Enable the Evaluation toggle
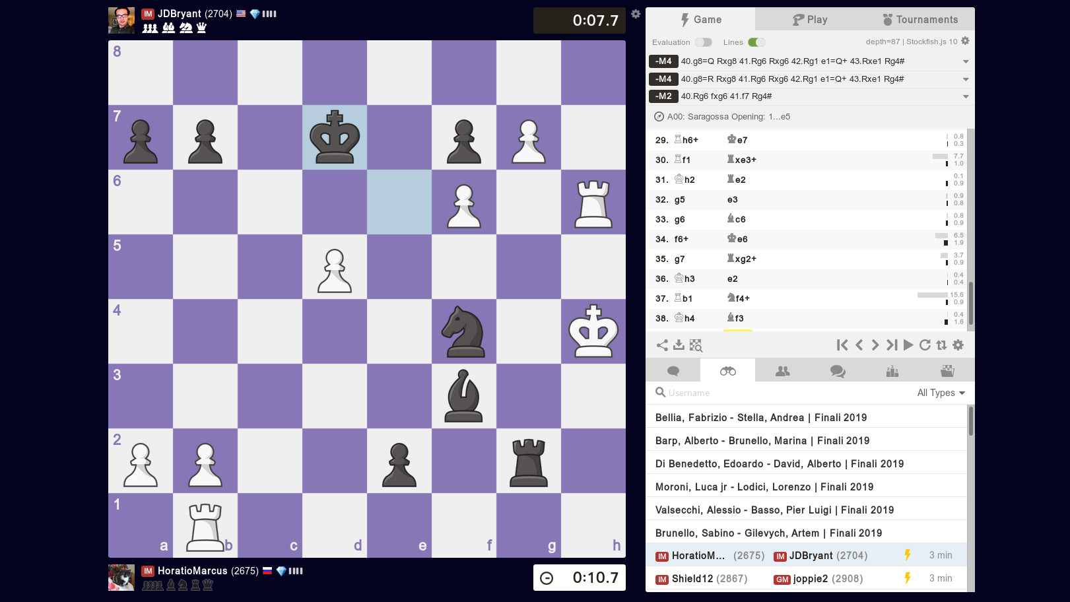 click(704, 42)
